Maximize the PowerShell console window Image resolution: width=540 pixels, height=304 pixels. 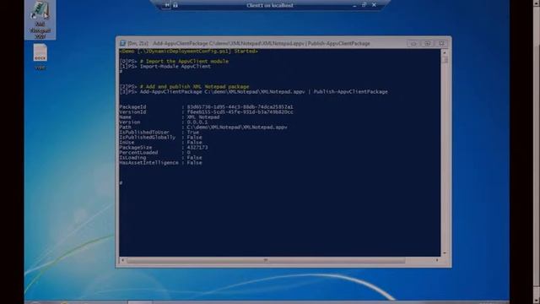428,43
